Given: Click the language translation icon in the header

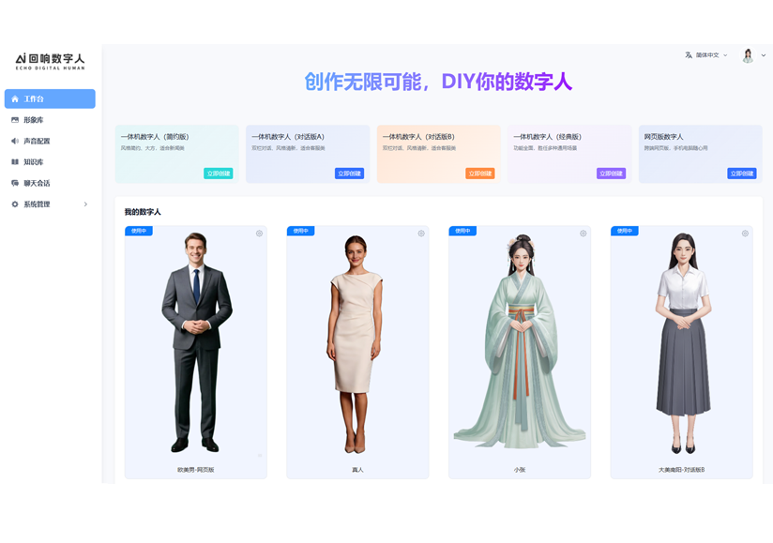Looking at the screenshot, I should (x=688, y=55).
